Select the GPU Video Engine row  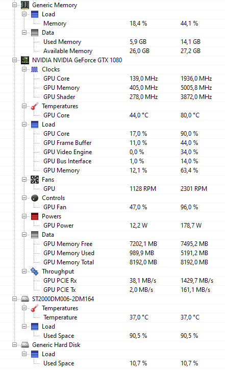(x=112, y=152)
